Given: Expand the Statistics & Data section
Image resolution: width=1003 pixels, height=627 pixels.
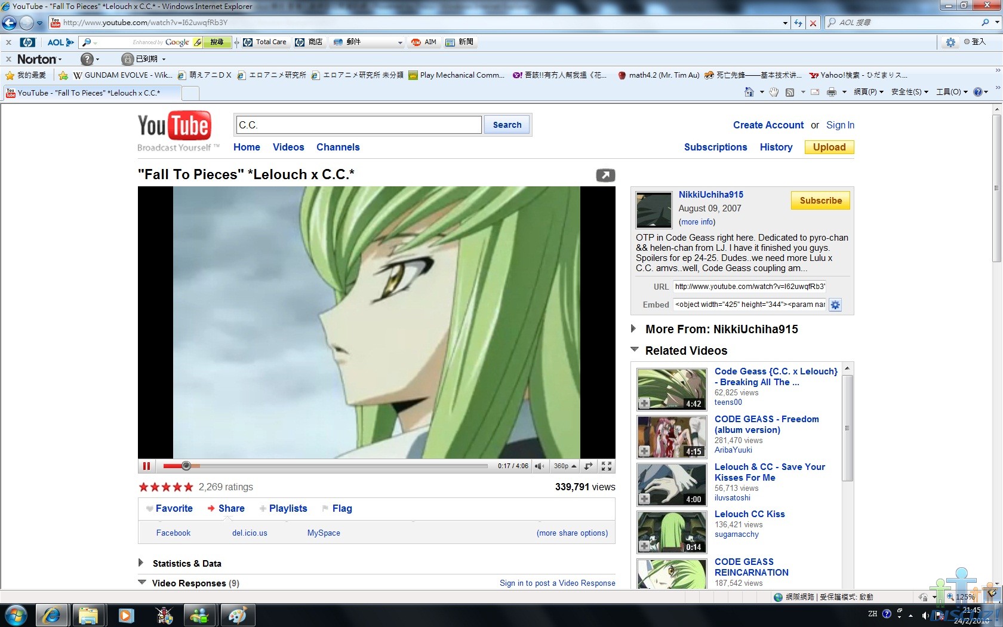Looking at the screenshot, I should click(141, 563).
